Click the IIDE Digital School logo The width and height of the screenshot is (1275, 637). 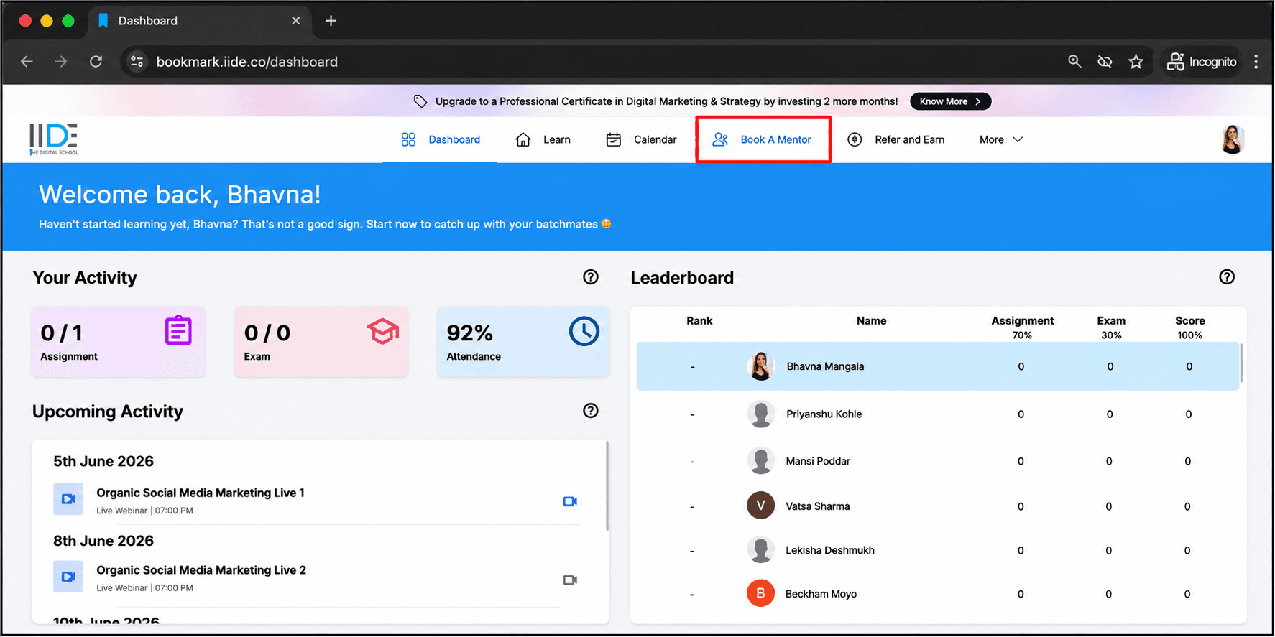pos(54,139)
